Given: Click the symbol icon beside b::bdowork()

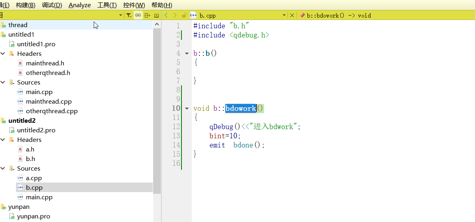Looking at the screenshot, I should (302, 15).
